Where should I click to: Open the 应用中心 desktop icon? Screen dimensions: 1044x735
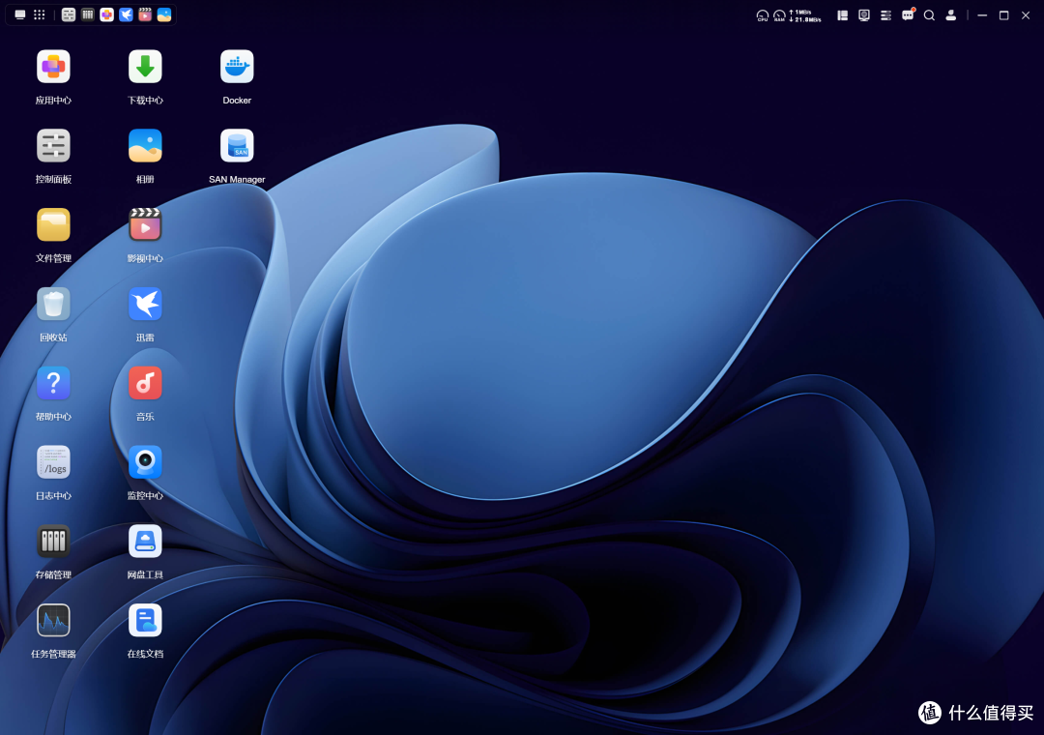[53, 67]
